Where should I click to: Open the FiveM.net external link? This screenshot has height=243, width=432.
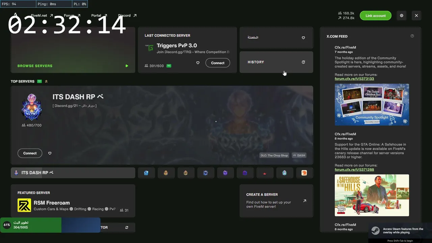coord(42,16)
